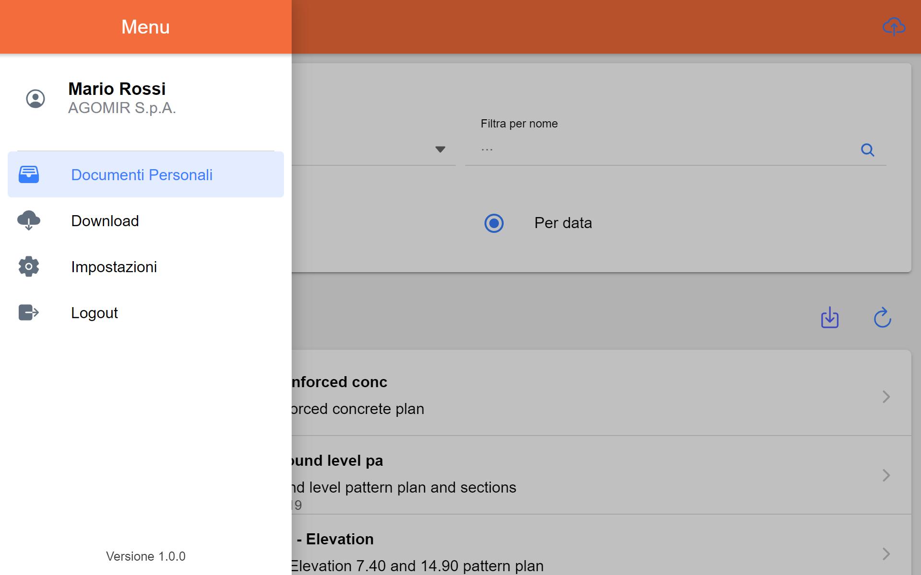
Task: Click the download-to-device icon above the list
Action: point(830,318)
